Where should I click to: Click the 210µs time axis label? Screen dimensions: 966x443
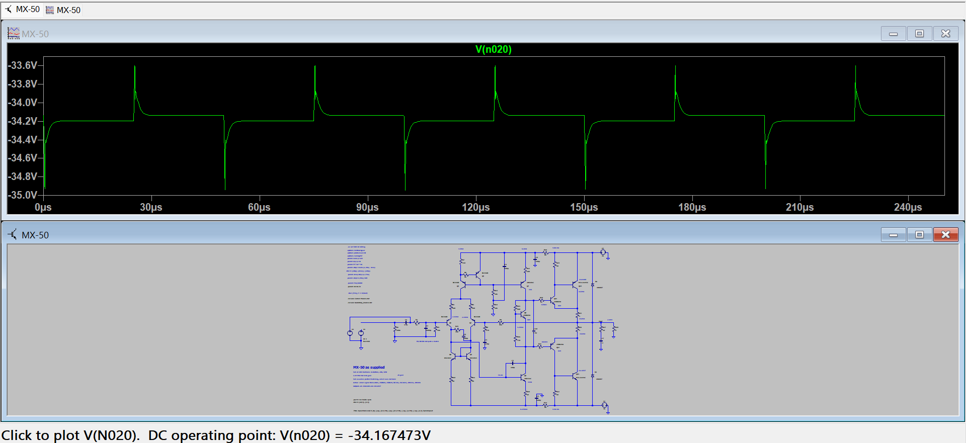click(800, 207)
